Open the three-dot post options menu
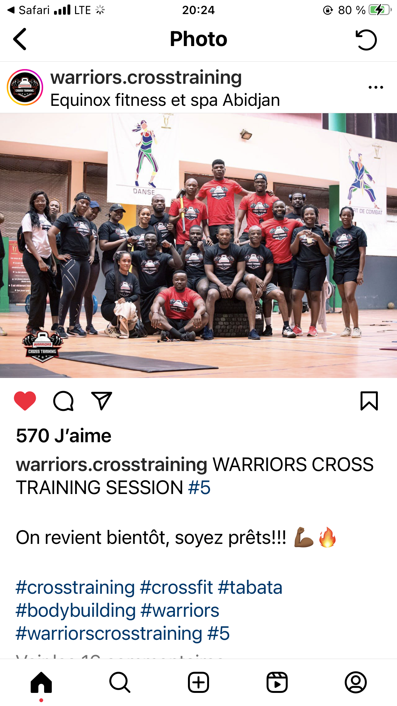The height and width of the screenshot is (706, 397). point(376,87)
